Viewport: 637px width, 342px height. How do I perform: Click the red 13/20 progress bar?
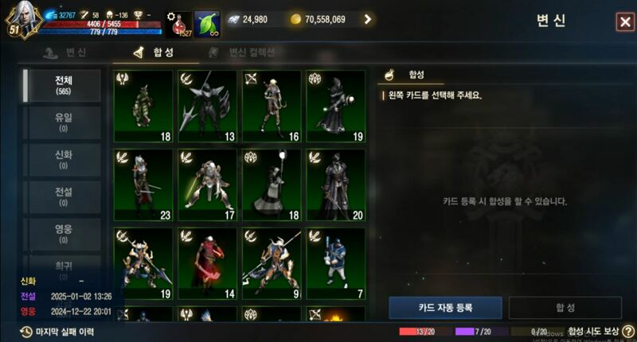pos(425,332)
